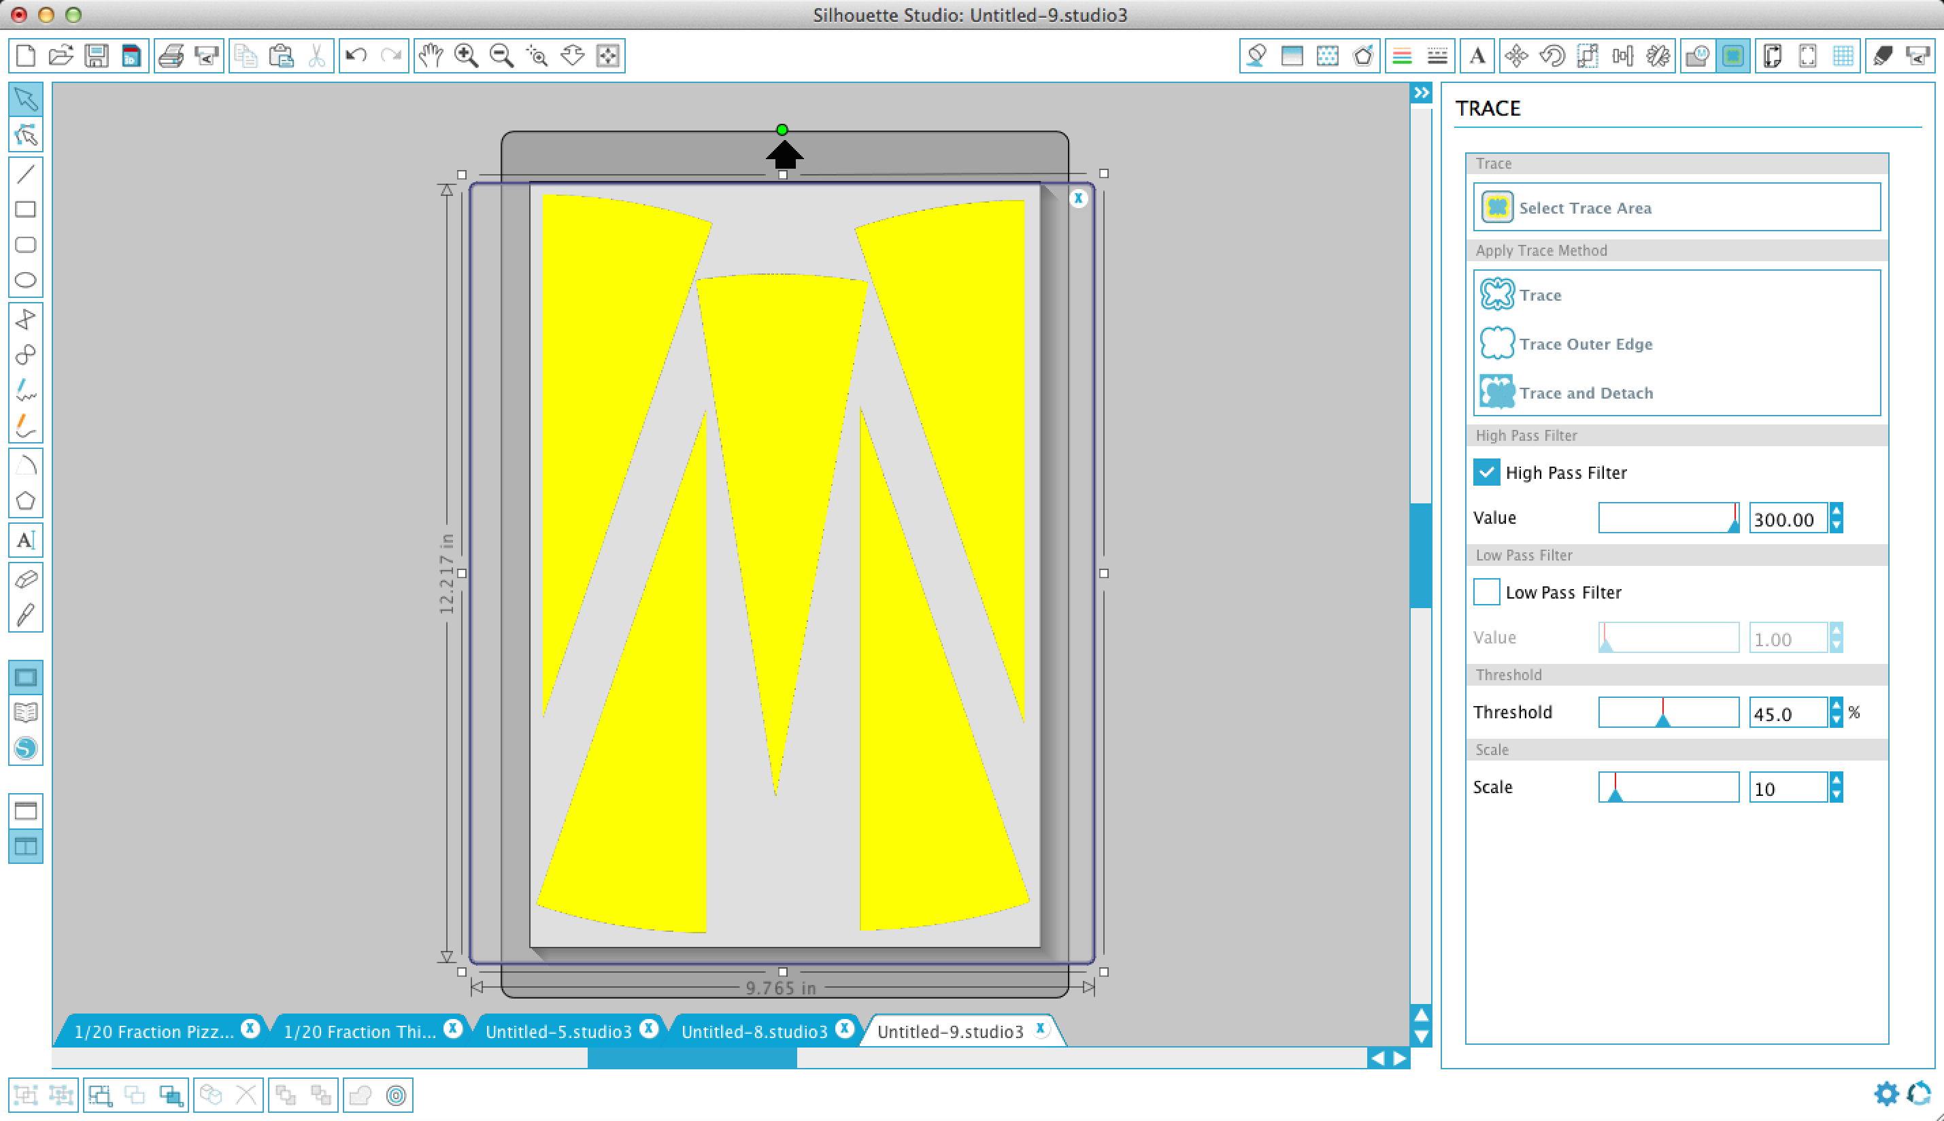Viewport: 1944px width, 1121px height.
Task: Open the Trace panel icon in toolbar
Action: [x=1732, y=55]
